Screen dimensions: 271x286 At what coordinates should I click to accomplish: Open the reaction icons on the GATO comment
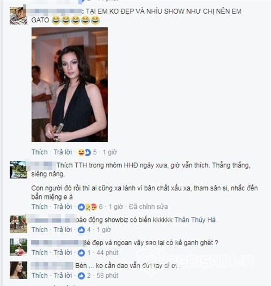click(84, 152)
